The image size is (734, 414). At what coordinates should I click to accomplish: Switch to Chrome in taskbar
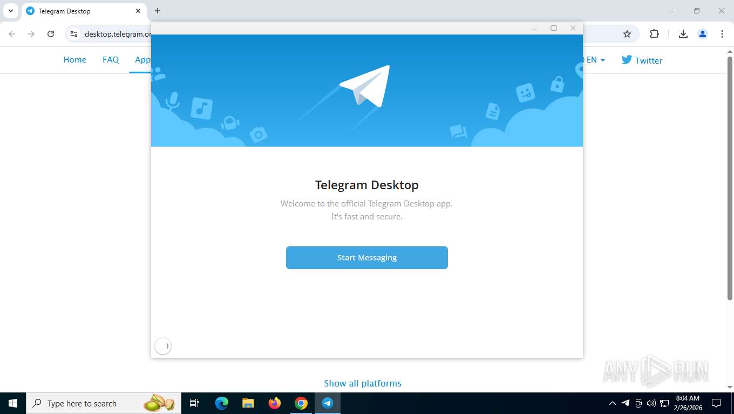tap(301, 403)
